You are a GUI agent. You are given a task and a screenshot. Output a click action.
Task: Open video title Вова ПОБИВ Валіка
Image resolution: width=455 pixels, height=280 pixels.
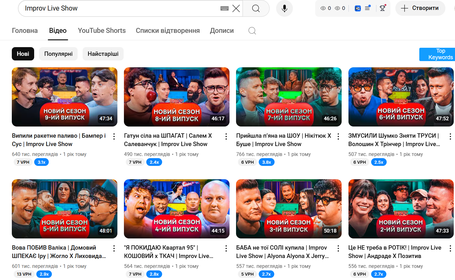59,252
